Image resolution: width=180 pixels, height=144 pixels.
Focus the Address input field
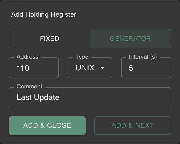[34, 68]
